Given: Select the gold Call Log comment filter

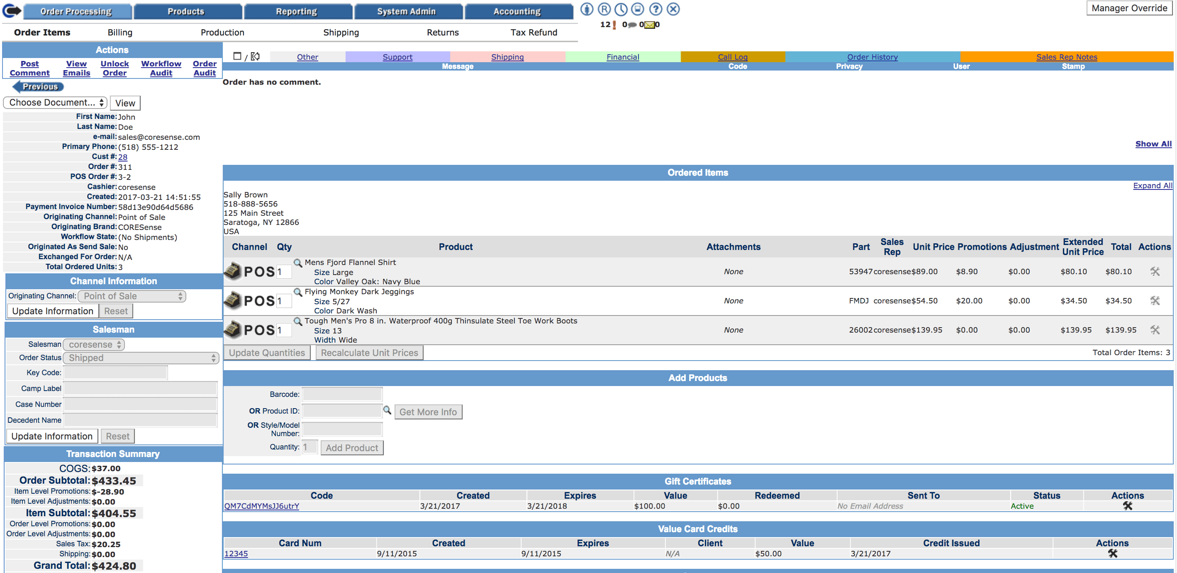Looking at the screenshot, I should (732, 57).
